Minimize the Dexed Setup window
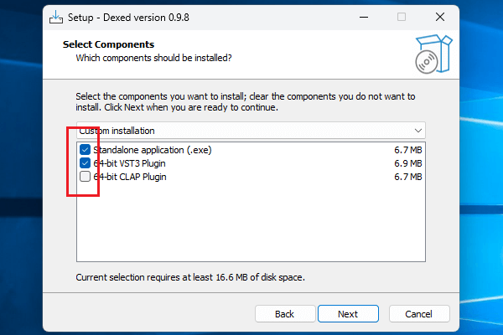This screenshot has width=503, height=335. [363, 17]
